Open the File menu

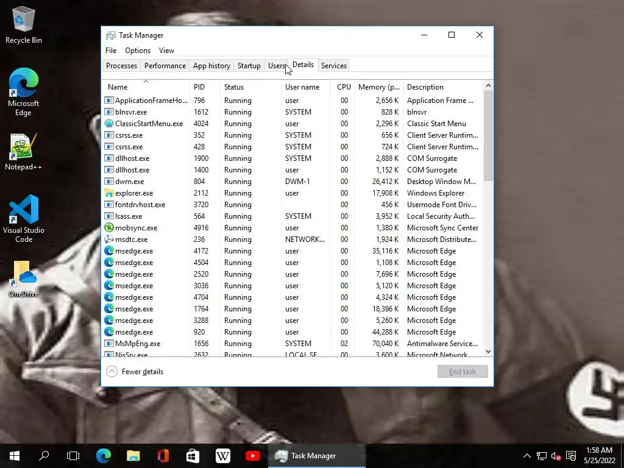(x=111, y=51)
